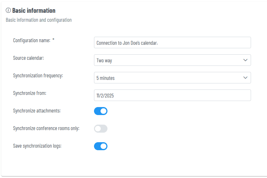Click the Synchronize attachments label text
The width and height of the screenshot is (267, 178).
tap(37, 111)
